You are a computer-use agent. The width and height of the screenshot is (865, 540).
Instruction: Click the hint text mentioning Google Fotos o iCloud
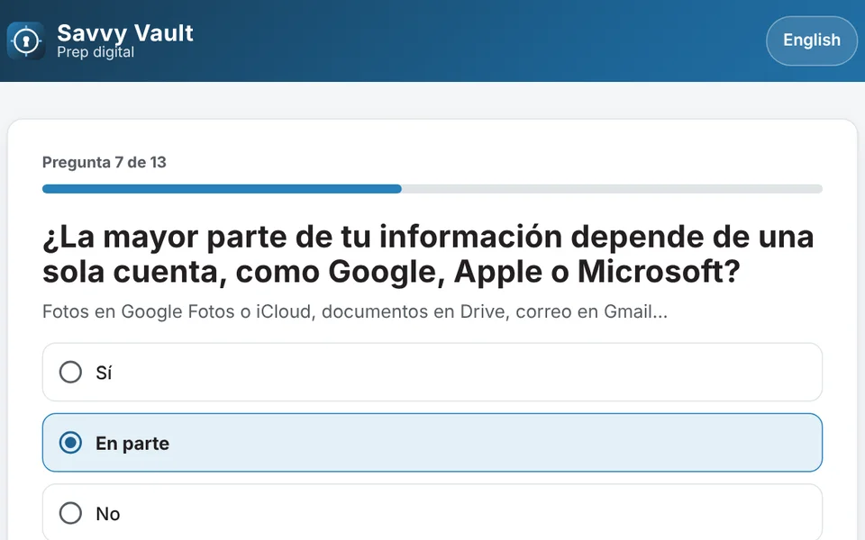355,312
